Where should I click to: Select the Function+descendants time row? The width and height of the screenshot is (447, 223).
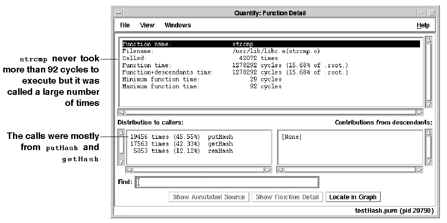click(x=271, y=72)
